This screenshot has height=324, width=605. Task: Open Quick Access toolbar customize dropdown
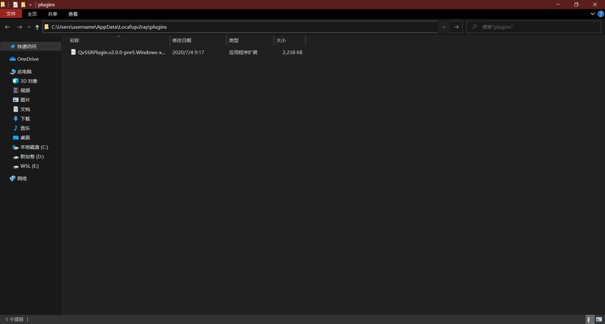(x=30, y=5)
